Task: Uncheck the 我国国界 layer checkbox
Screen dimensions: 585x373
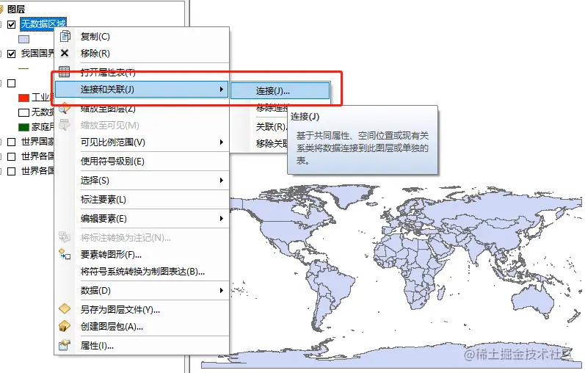Action: click(12, 54)
